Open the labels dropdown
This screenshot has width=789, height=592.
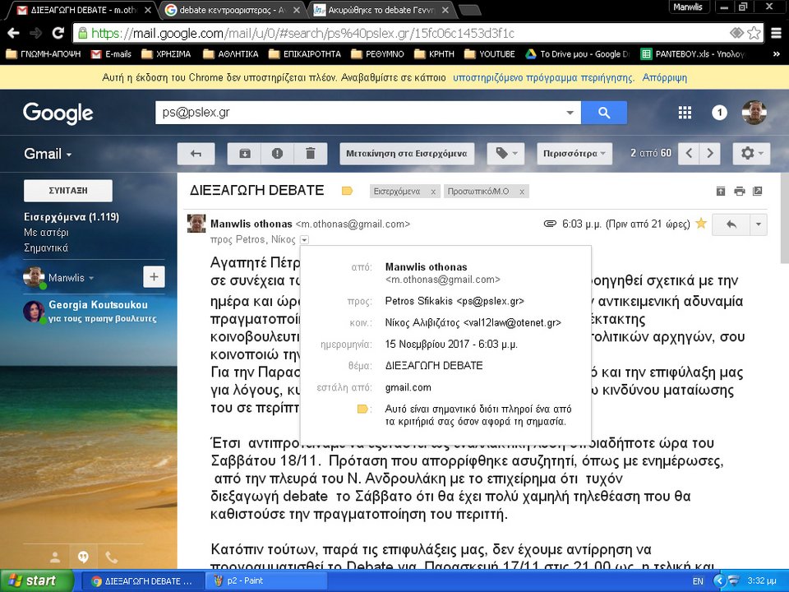click(505, 154)
